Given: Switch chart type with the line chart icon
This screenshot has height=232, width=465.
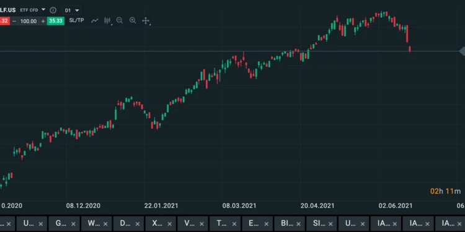Looking at the screenshot, I should (95, 20).
